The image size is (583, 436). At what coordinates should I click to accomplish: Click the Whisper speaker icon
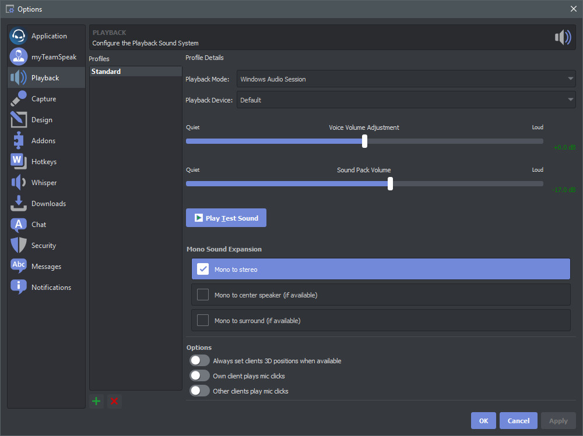click(18, 182)
